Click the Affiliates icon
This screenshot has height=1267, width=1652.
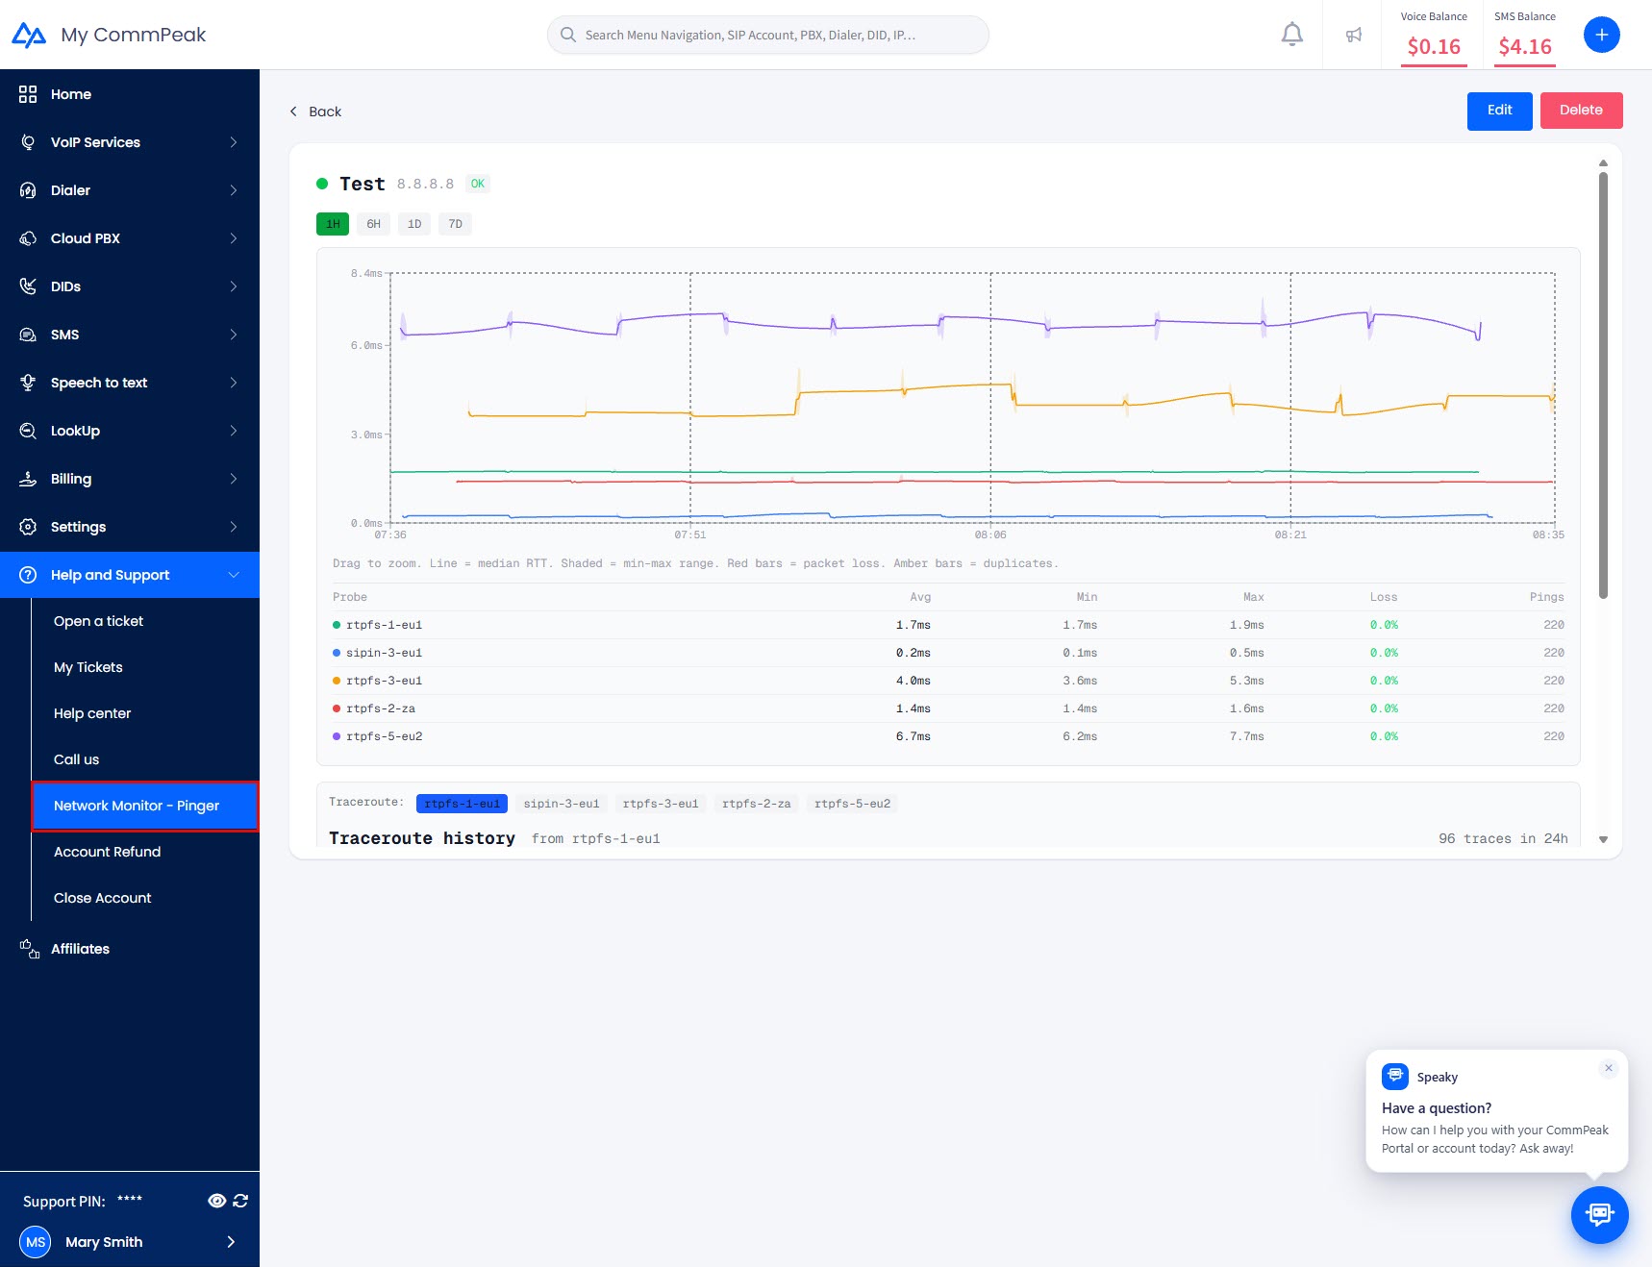click(30, 949)
